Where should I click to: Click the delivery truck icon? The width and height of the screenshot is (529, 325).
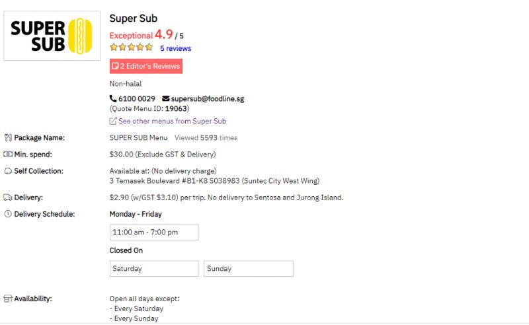pos(8,198)
